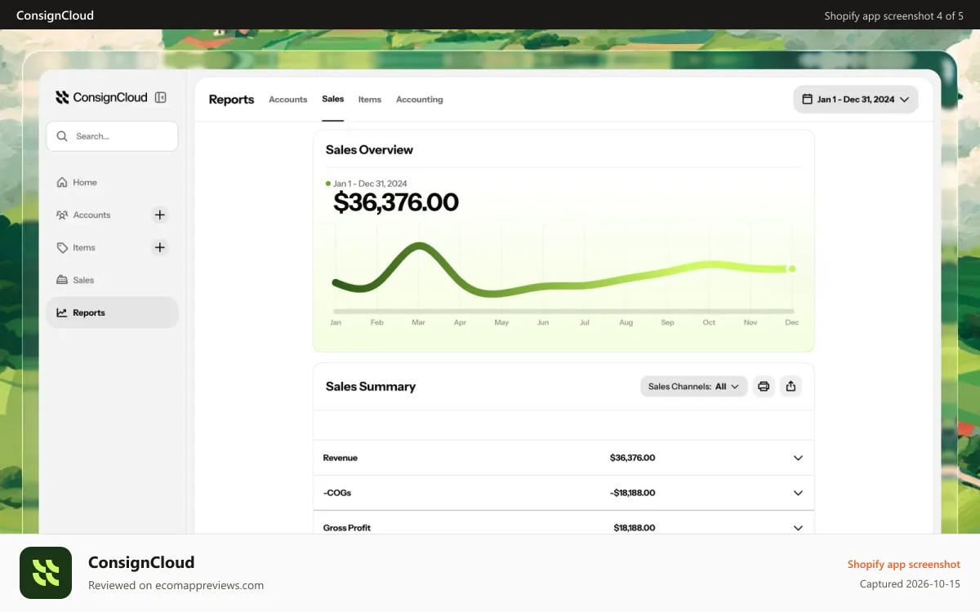Click the Gross Profit $18,188.00 value
Screen dimensions: 980x612
[635, 528]
